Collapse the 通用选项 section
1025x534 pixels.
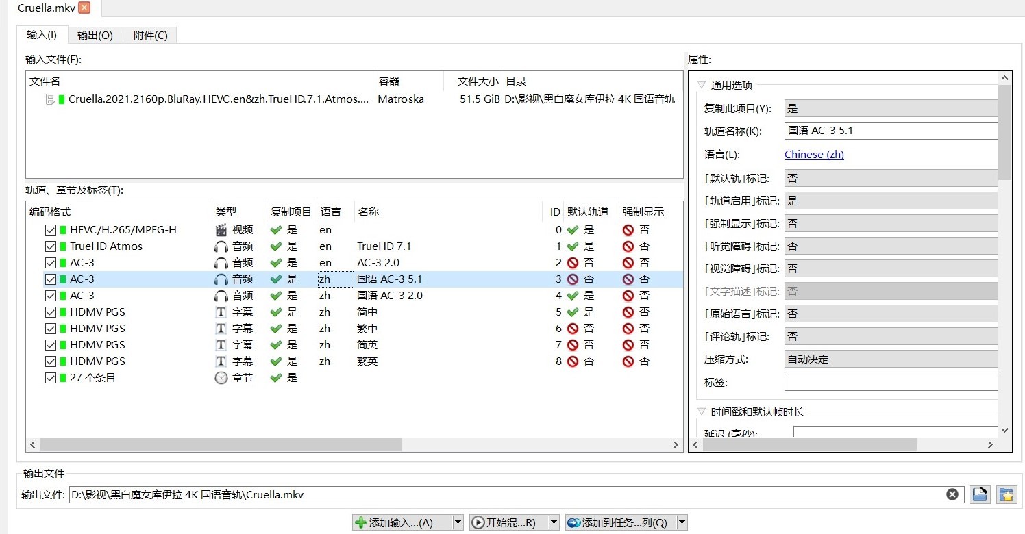(702, 86)
